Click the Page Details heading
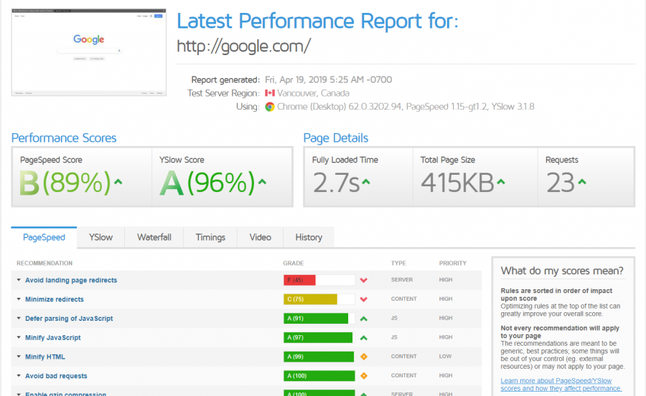646x396 pixels. click(336, 137)
